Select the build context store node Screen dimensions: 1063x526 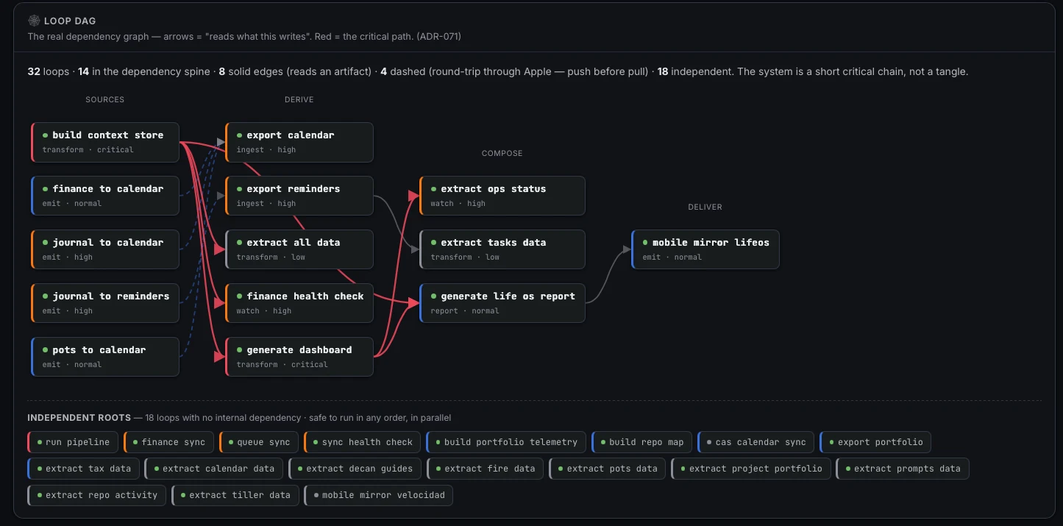(x=105, y=142)
